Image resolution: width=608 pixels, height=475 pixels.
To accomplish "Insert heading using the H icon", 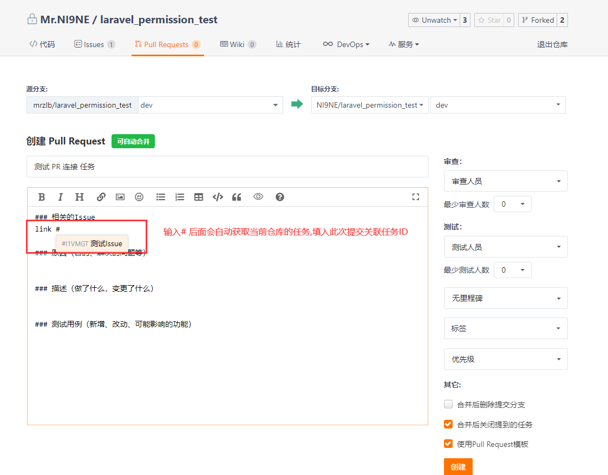I will 80,197.
